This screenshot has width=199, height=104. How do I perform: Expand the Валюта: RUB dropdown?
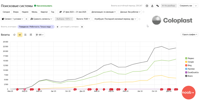pos(83,19)
